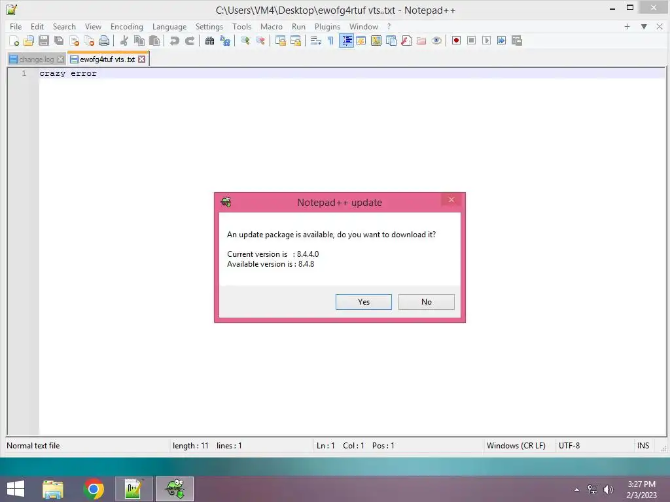670x502 pixels.
Task: Open the Search menu
Action: (64, 26)
